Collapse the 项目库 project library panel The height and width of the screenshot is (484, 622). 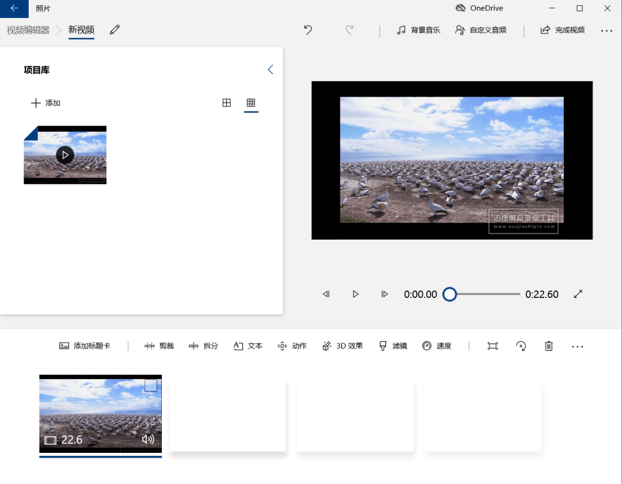[270, 70]
